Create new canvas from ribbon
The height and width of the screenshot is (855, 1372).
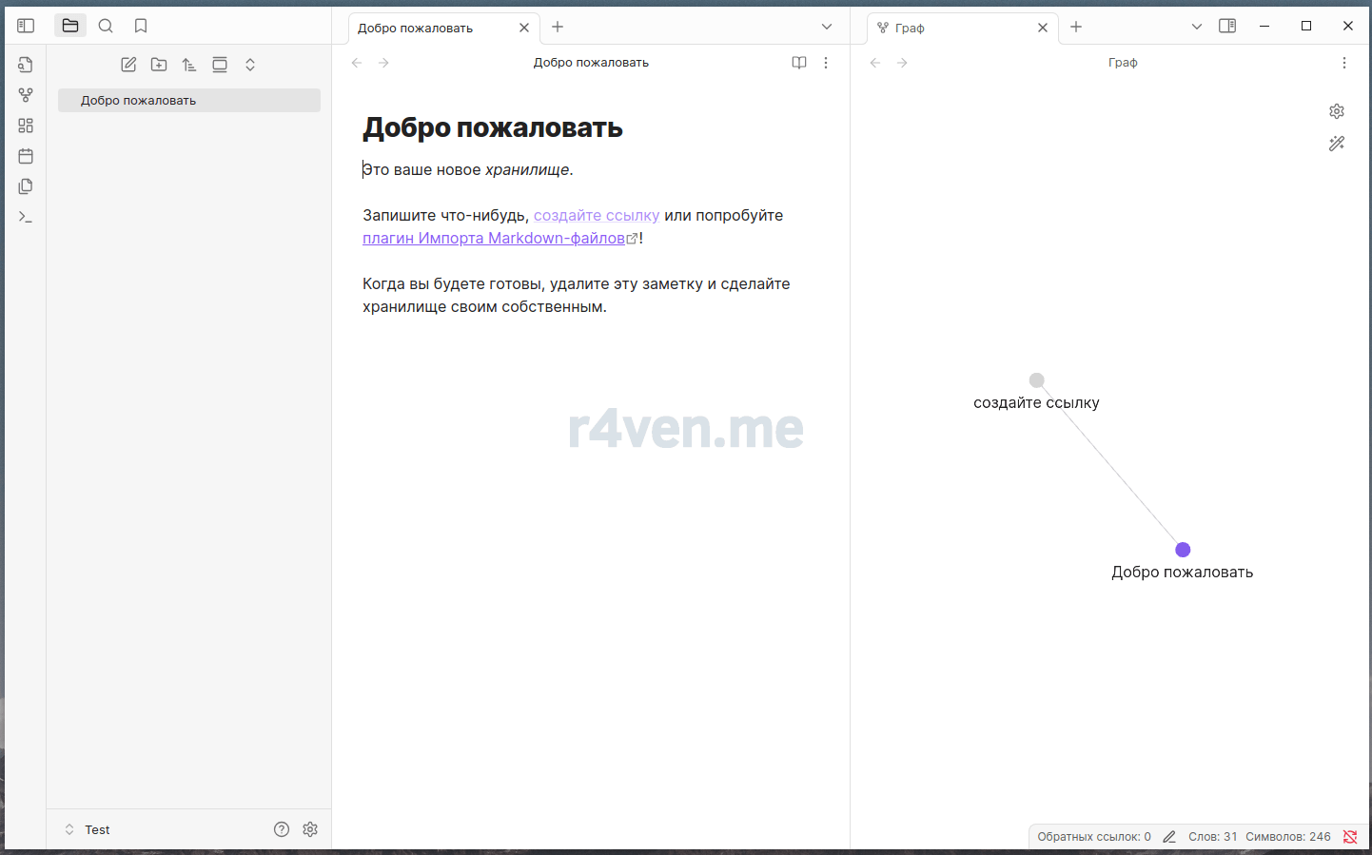point(26,126)
